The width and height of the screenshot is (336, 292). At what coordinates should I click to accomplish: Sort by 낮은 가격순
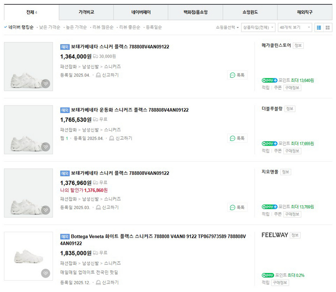click(49, 27)
